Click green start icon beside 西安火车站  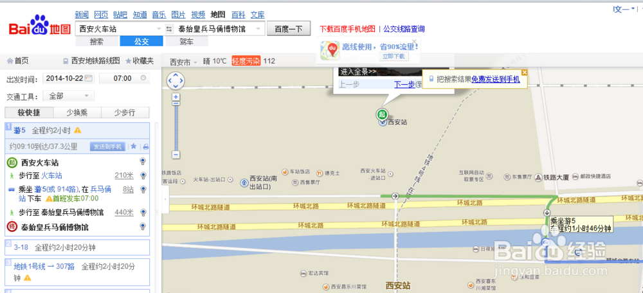coord(12,163)
